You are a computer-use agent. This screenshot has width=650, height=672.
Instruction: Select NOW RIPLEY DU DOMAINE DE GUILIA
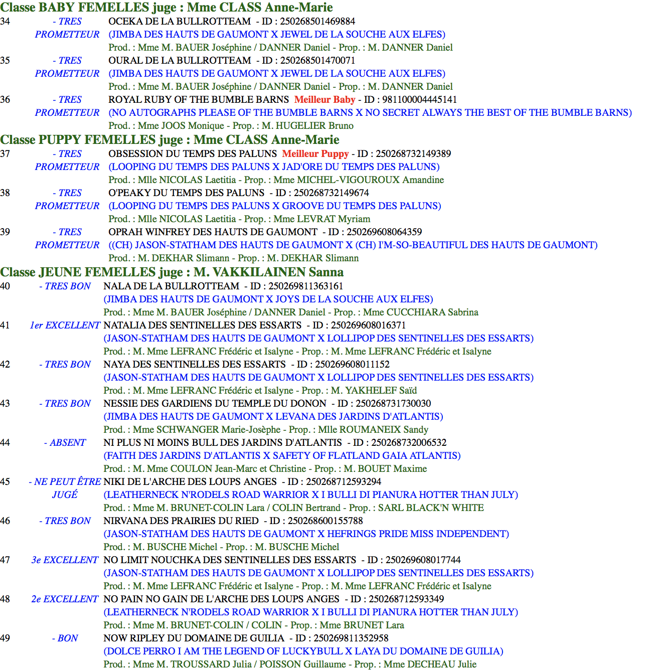194,638
